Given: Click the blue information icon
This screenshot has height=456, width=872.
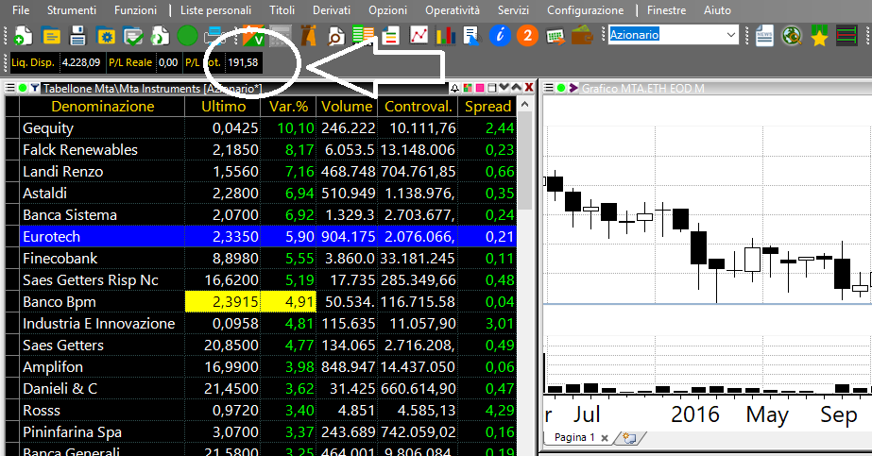Looking at the screenshot, I should [x=500, y=36].
